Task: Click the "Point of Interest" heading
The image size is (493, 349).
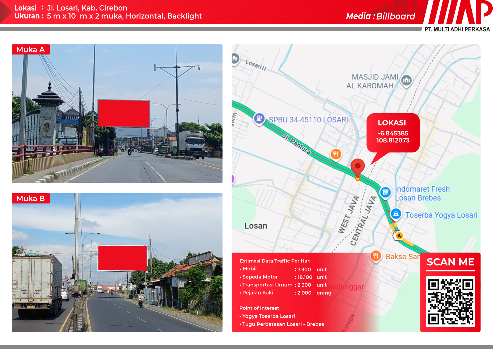Action: click(x=259, y=308)
